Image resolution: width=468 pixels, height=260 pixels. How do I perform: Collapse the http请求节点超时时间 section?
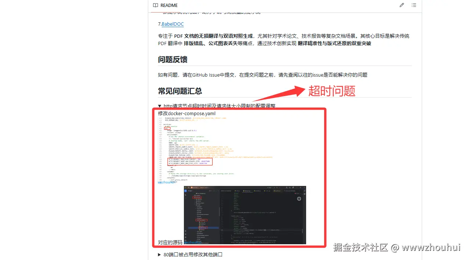click(217, 106)
